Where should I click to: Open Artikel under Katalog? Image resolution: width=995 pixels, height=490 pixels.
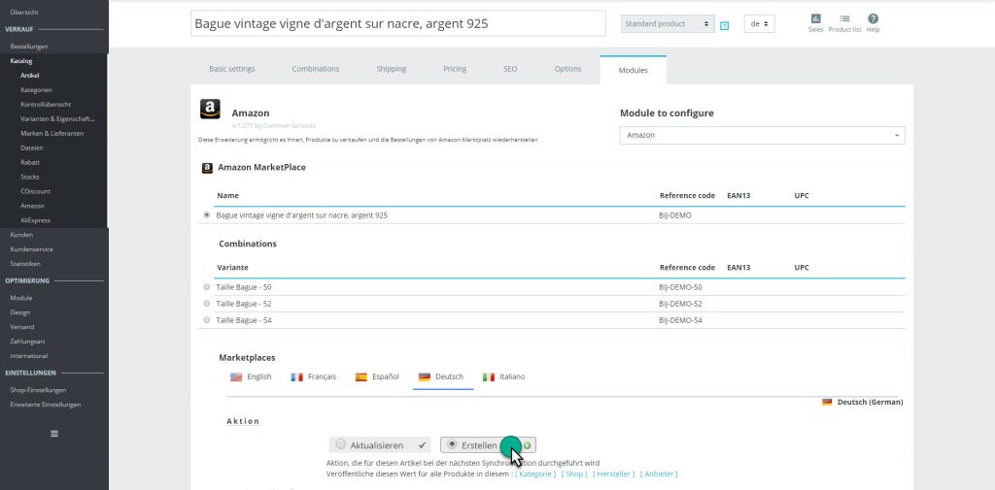(x=30, y=76)
